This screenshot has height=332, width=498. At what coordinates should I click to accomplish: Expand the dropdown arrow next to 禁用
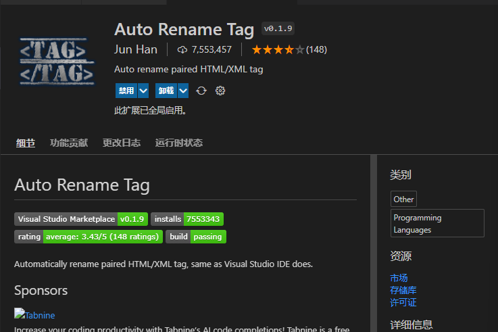point(143,91)
